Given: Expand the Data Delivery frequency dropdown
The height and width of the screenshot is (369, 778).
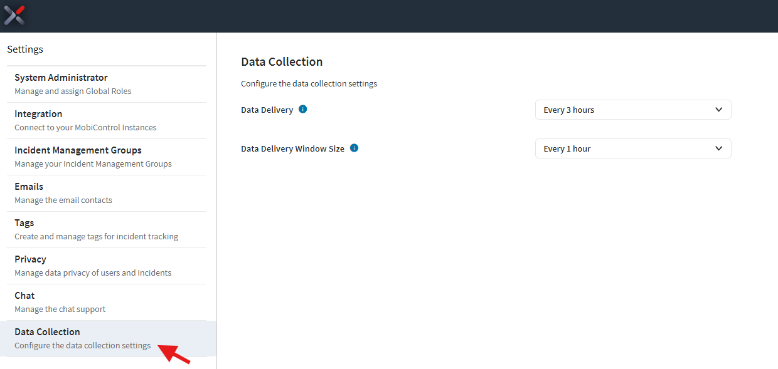Looking at the screenshot, I should 632,110.
